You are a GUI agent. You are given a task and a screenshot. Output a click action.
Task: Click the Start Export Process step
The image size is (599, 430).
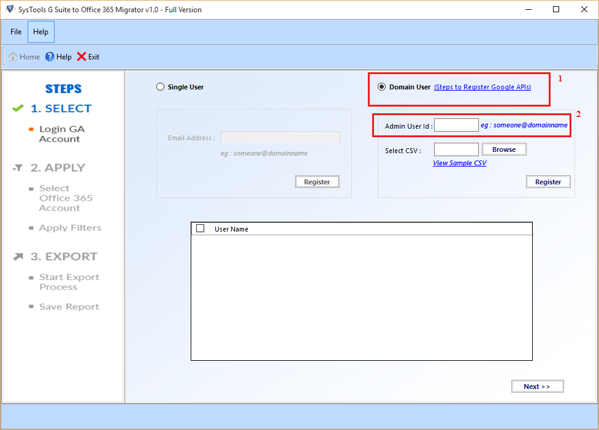coord(69,282)
